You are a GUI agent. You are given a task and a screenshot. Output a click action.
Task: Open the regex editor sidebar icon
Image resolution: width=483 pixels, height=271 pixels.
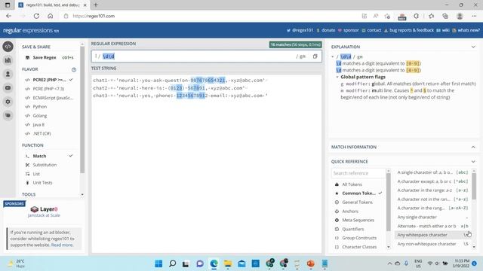click(8, 47)
